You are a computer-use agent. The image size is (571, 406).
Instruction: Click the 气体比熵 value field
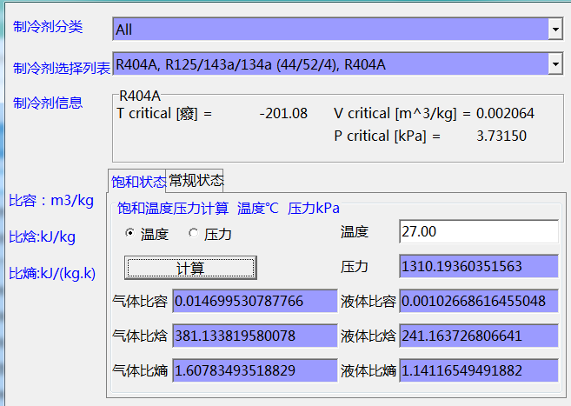click(254, 370)
